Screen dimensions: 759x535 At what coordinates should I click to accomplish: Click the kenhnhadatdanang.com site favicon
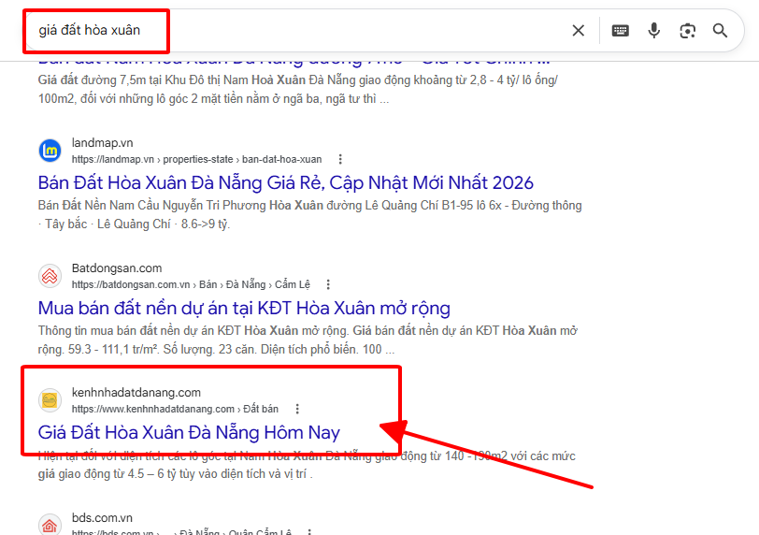pos(50,400)
